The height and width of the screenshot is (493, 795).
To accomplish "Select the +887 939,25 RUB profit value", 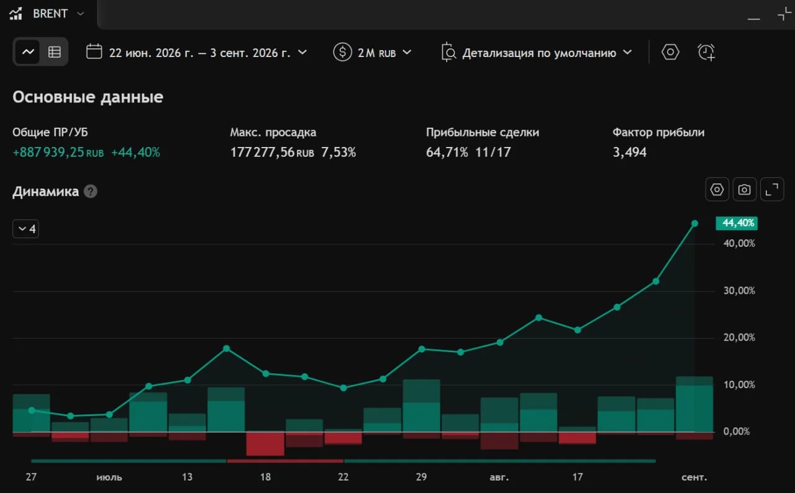I will tap(58, 152).
